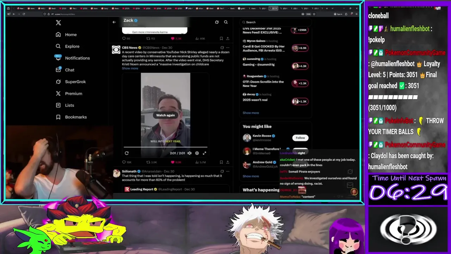This screenshot has width=451, height=254.
Task: Open decoy 2025 wasn't real space
Action: [x=255, y=100]
